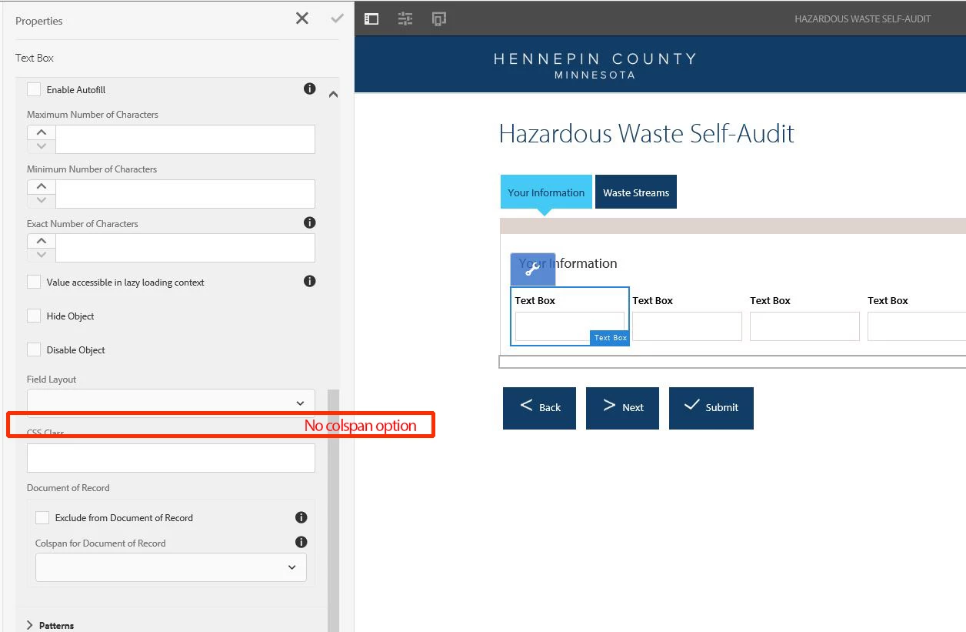This screenshot has width=966, height=632.
Task: Increase Maximum Number of Characters value
Action: pyautogui.click(x=42, y=132)
